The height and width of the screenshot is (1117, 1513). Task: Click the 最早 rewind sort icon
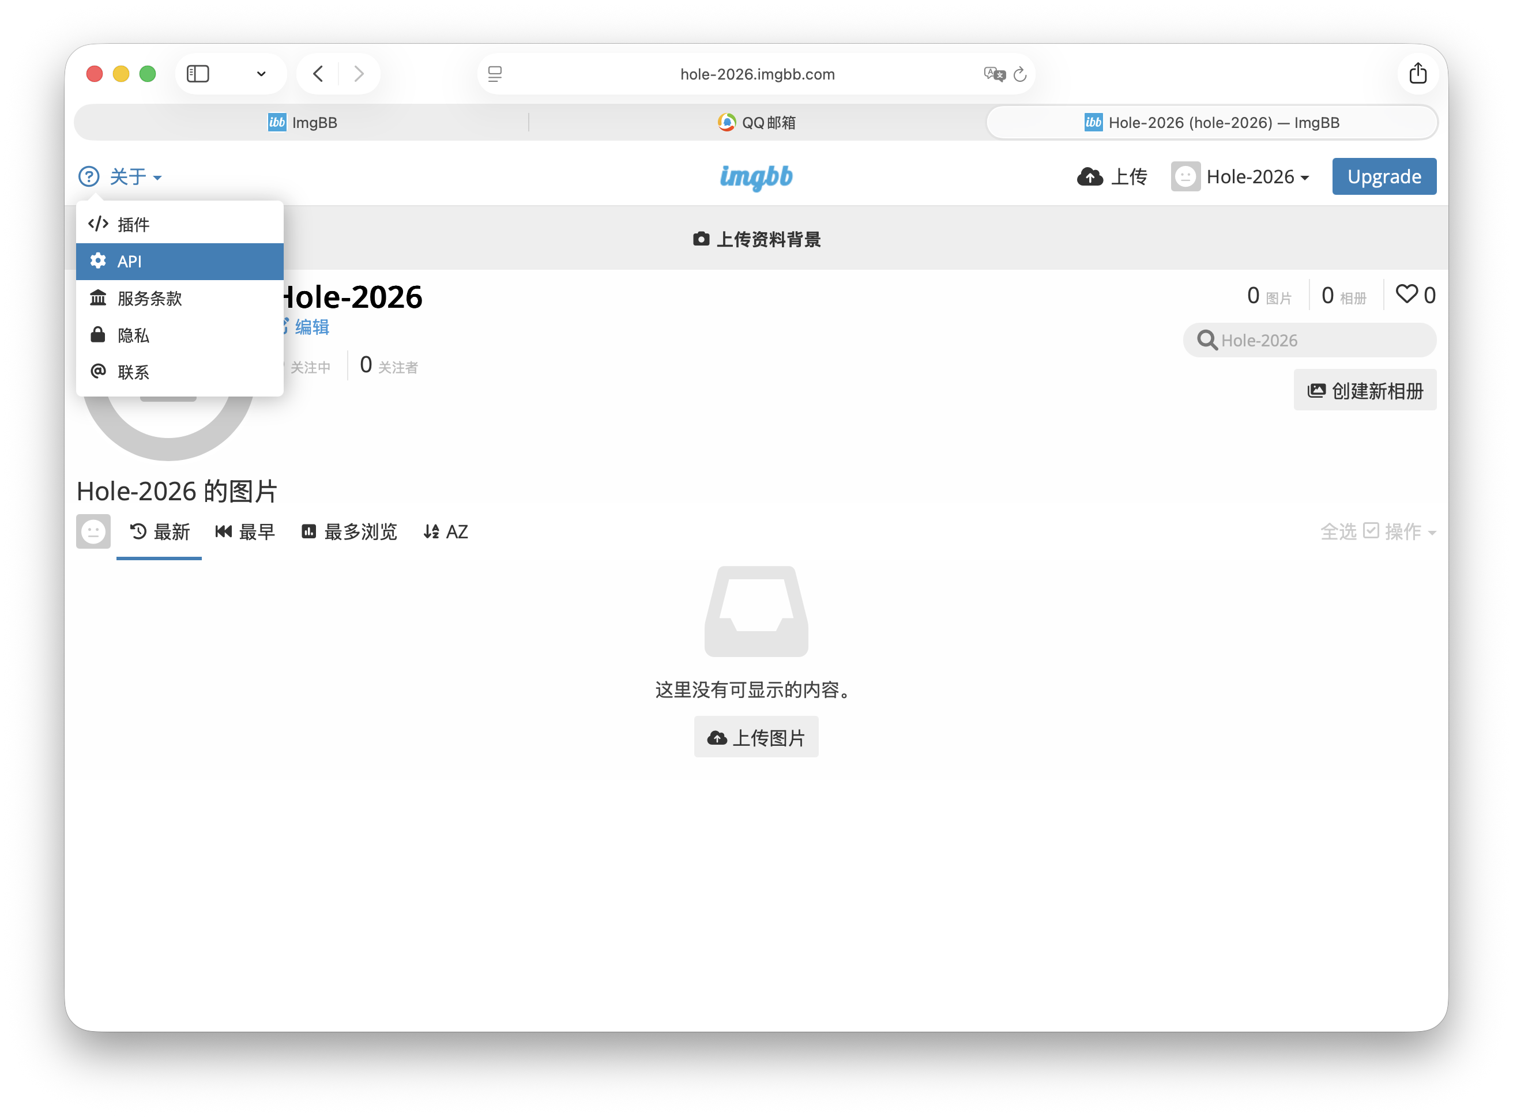(223, 532)
